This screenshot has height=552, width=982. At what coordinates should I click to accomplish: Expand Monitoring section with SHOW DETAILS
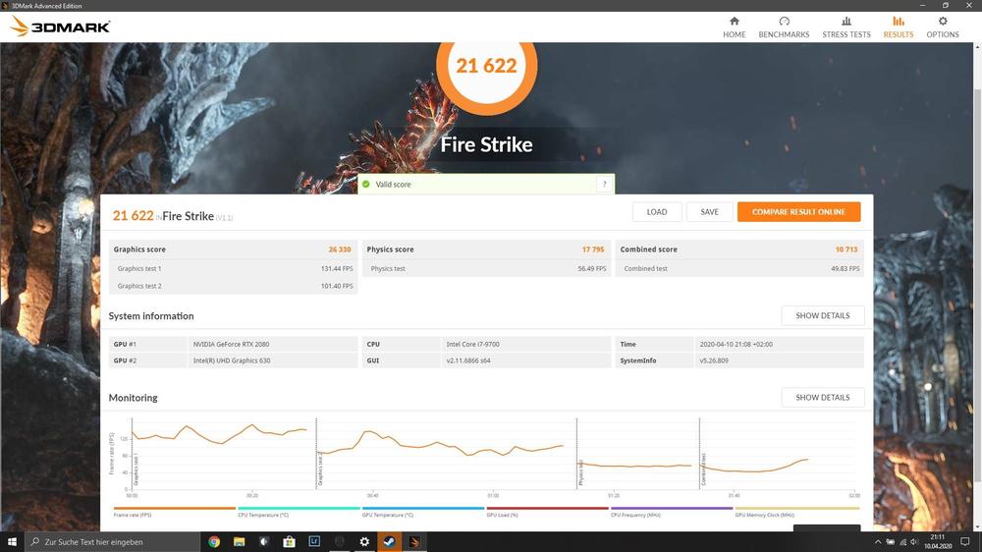point(822,398)
